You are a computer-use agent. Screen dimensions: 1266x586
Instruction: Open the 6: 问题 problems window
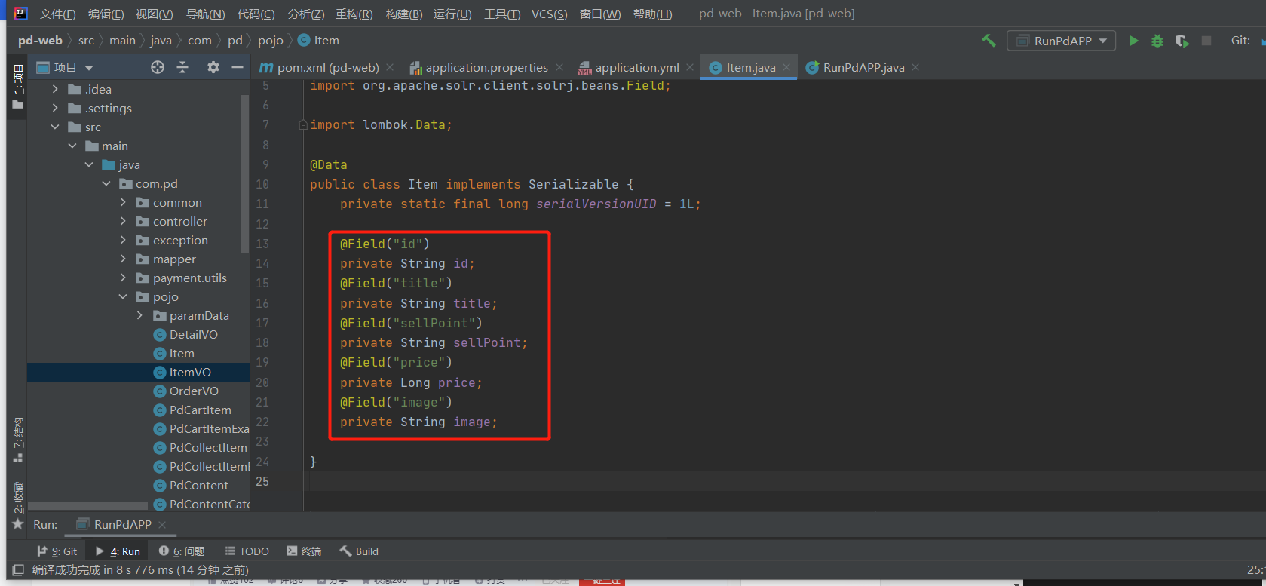[x=182, y=551]
